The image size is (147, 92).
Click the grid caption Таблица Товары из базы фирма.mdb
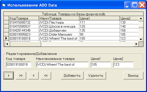point(73,14)
